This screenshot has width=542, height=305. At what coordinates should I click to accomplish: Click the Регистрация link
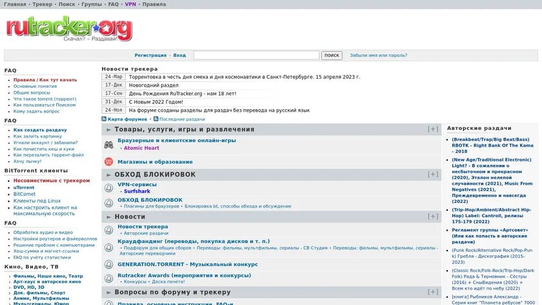150,55
